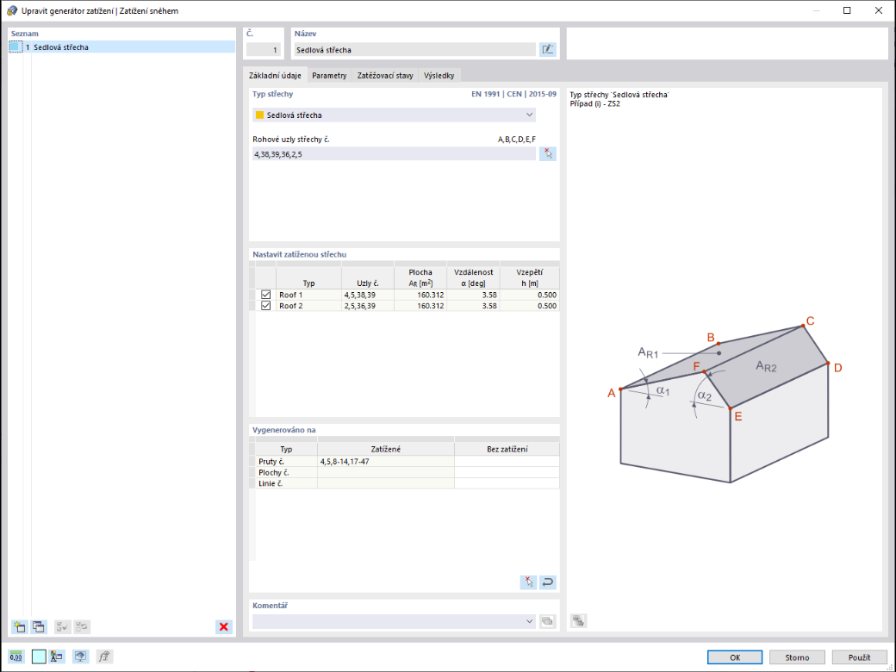The image size is (896, 672).
Task: Uncheck the Roof 1 checkbox
Action: pos(265,295)
